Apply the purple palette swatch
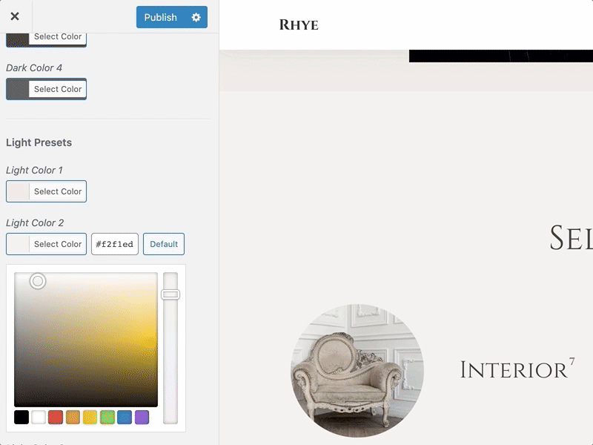 (142, 417)
